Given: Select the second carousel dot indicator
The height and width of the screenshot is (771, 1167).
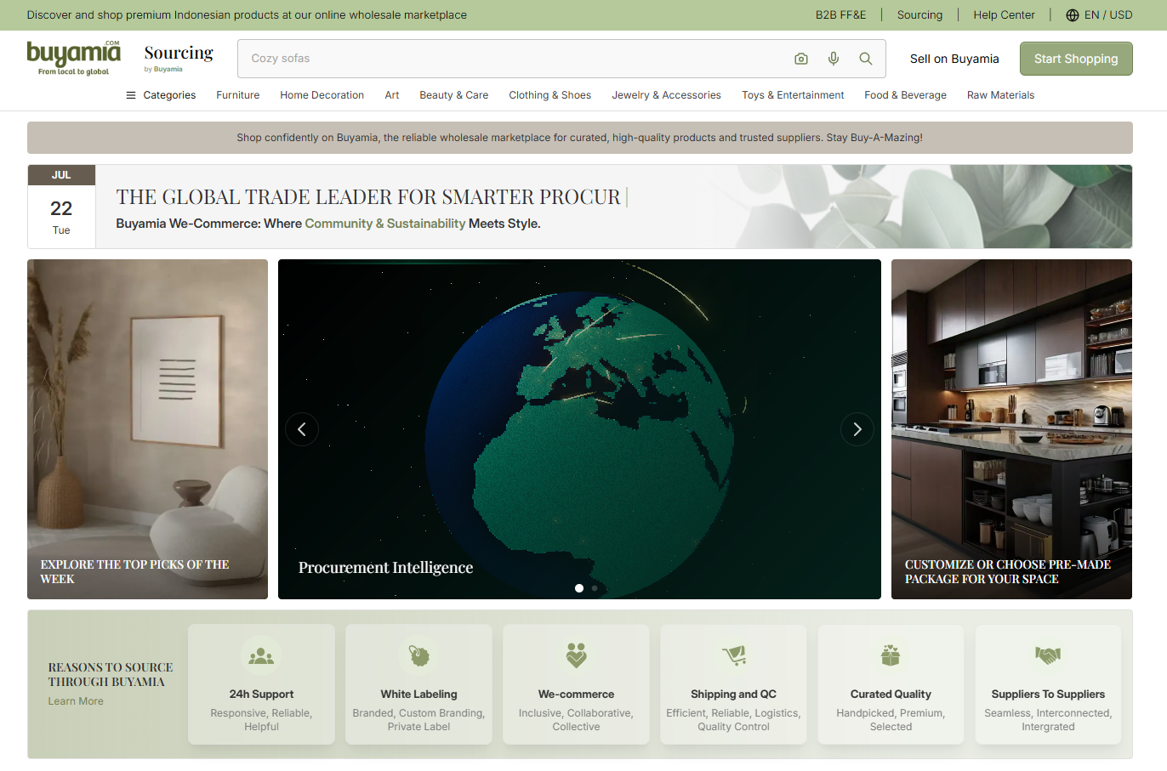Looking at the screenshot, I should [x=595, y=588].
